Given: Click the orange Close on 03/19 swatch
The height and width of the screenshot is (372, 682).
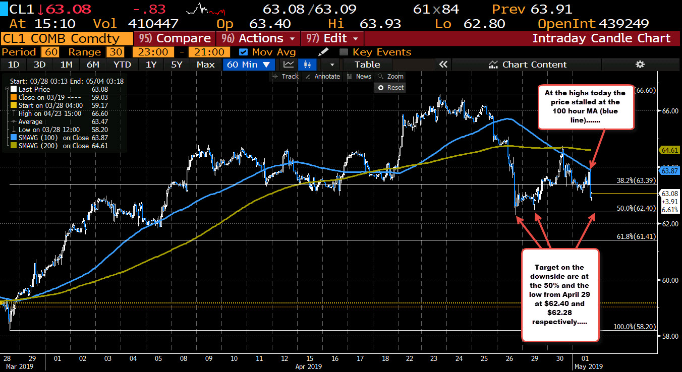Looking at the screenshot, I should coord(14,97).
